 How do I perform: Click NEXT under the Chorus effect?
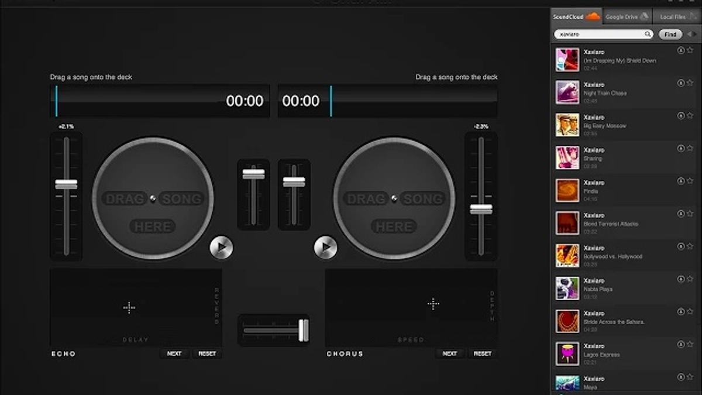450,353
